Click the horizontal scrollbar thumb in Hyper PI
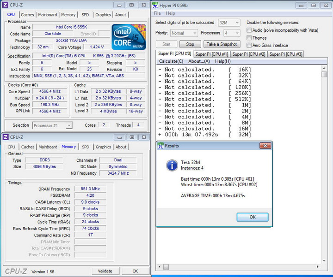The image size is (333, 277). 166,267
